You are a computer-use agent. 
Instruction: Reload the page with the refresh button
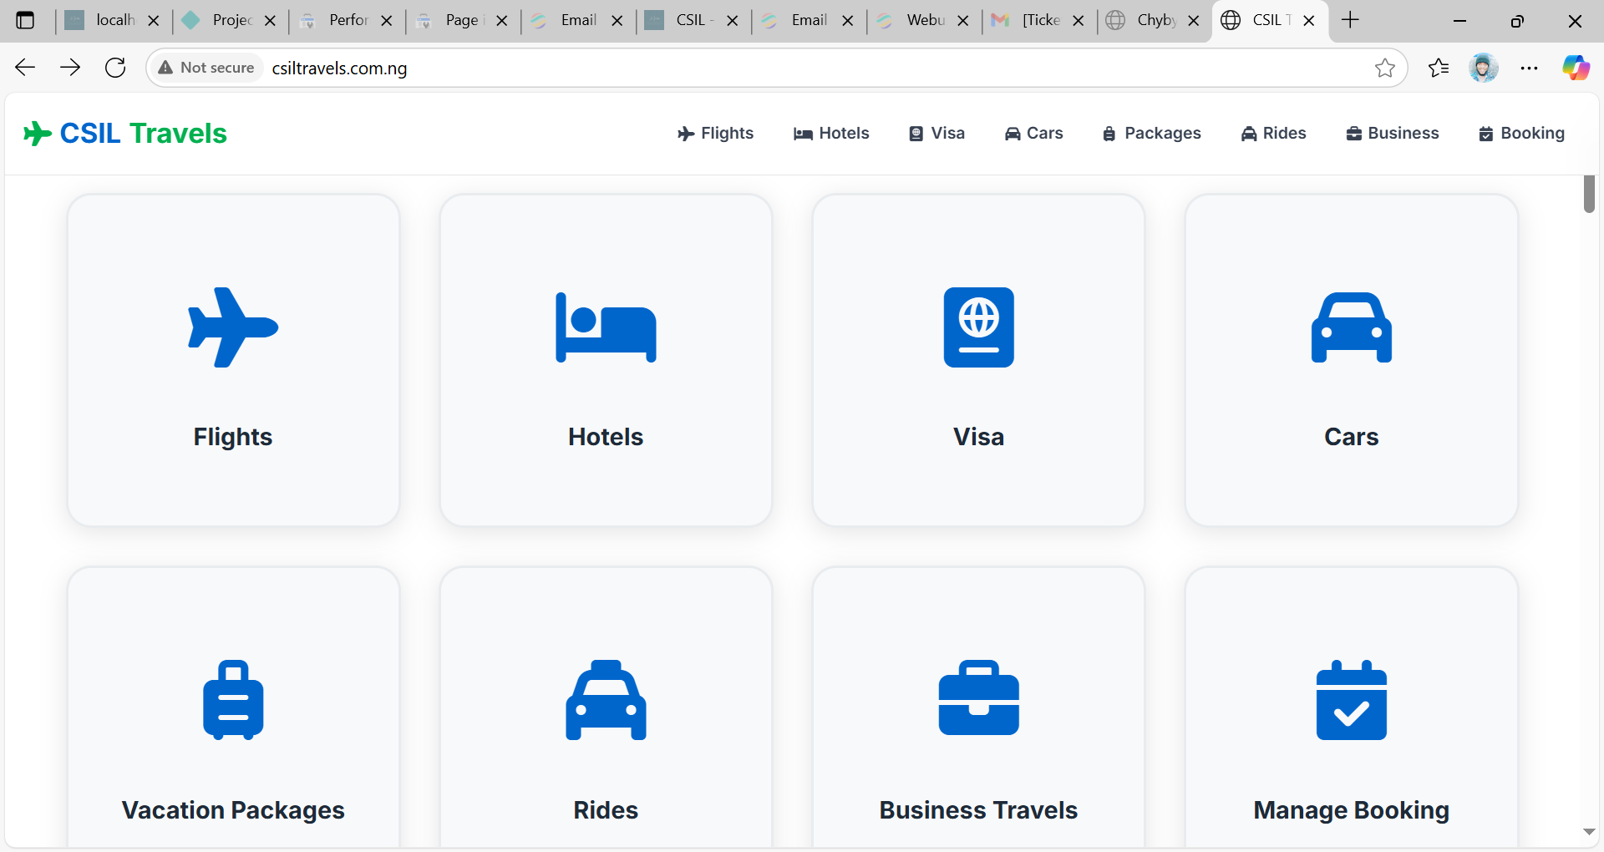click(115, 68)
